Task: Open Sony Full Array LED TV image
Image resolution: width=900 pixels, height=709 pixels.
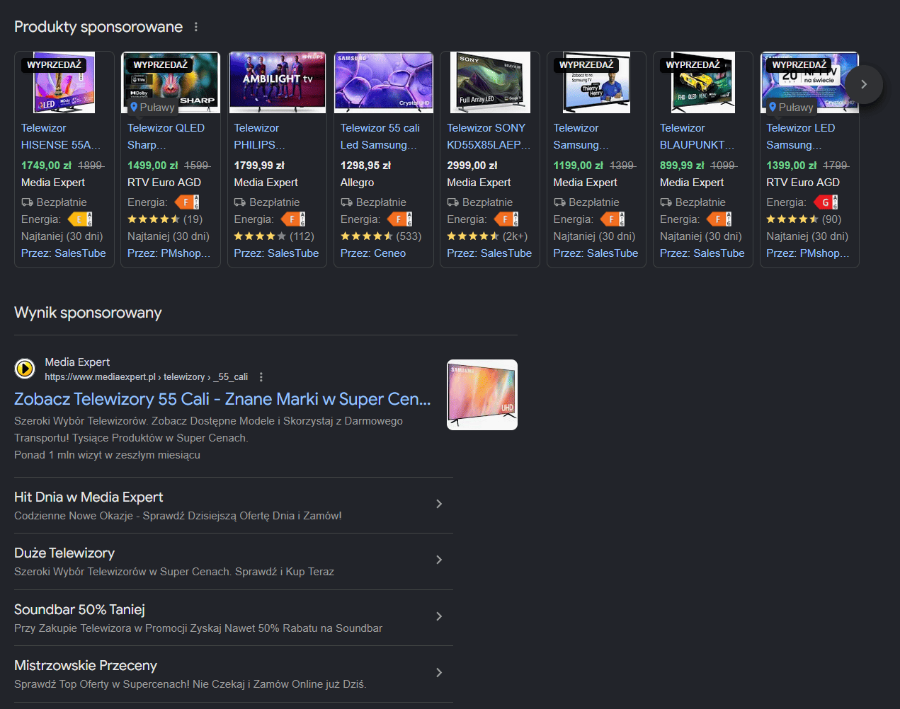Action: (x=490, y=82)
